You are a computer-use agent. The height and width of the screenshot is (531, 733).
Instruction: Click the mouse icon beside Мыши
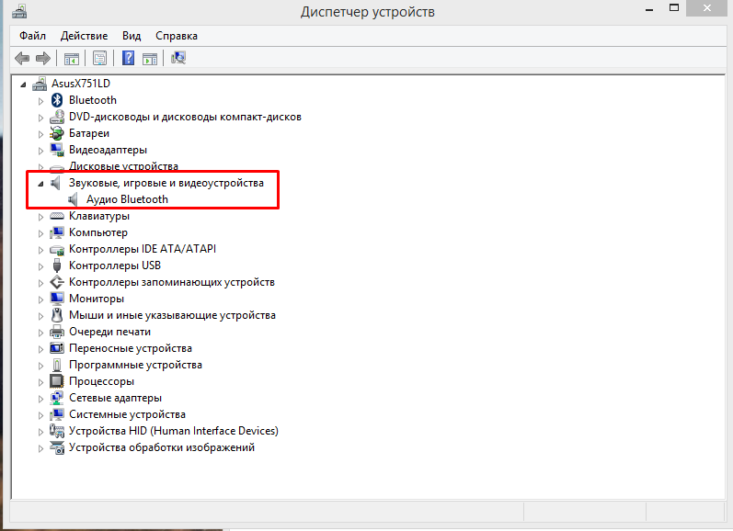pos(57,315)
